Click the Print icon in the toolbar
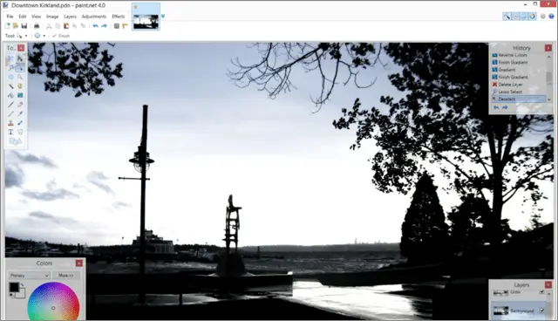Image resolution: width=558 pixels, height=321 pixels. 37,26
